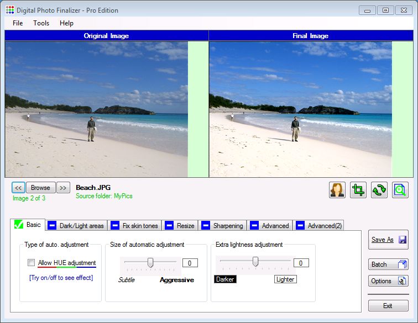
Task: Click the green checkmark on Basic tab
Action: pyautogui.click(x=19, y=225)
